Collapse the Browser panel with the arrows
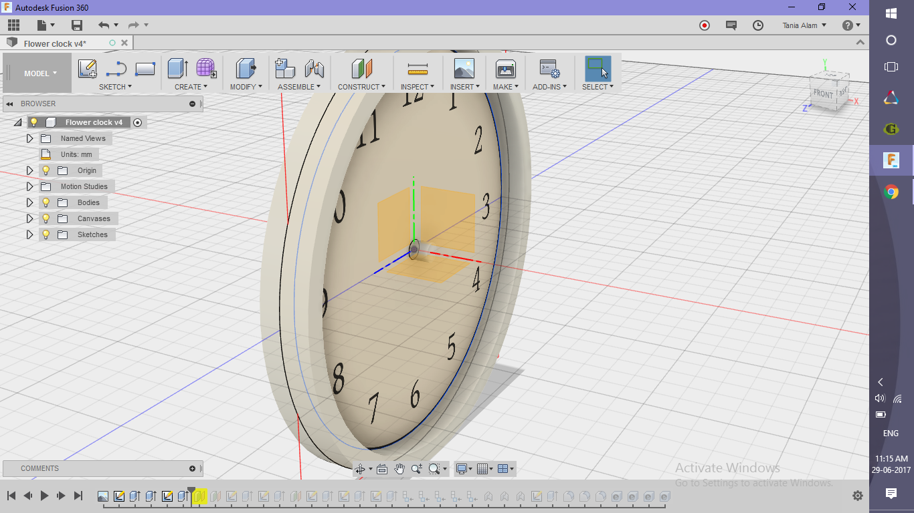Image resolution: width=914 pixels, height=513 pixels. pyautogui.click(x=9, y=104)
